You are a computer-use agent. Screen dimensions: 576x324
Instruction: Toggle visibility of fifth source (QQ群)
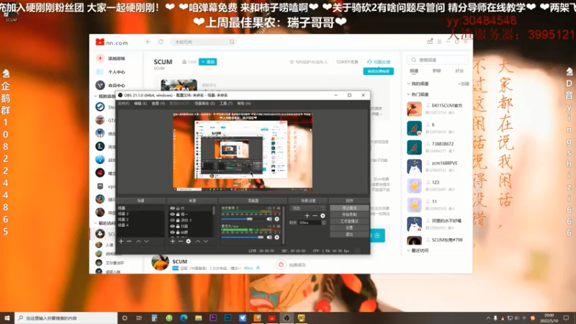[x=172, y=232]
